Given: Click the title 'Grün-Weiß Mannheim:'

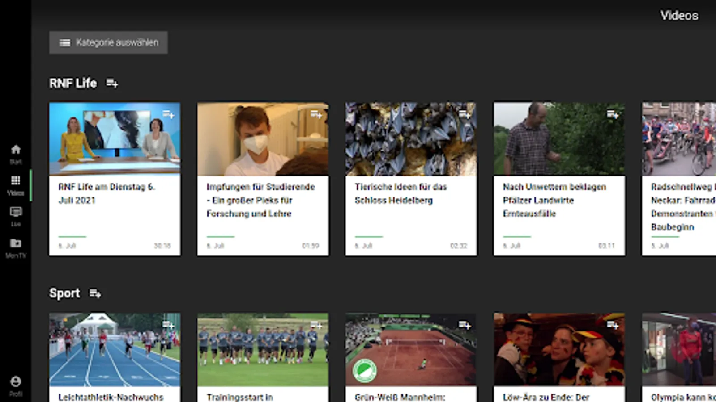Looking at the screenshot, I should 400,397.
